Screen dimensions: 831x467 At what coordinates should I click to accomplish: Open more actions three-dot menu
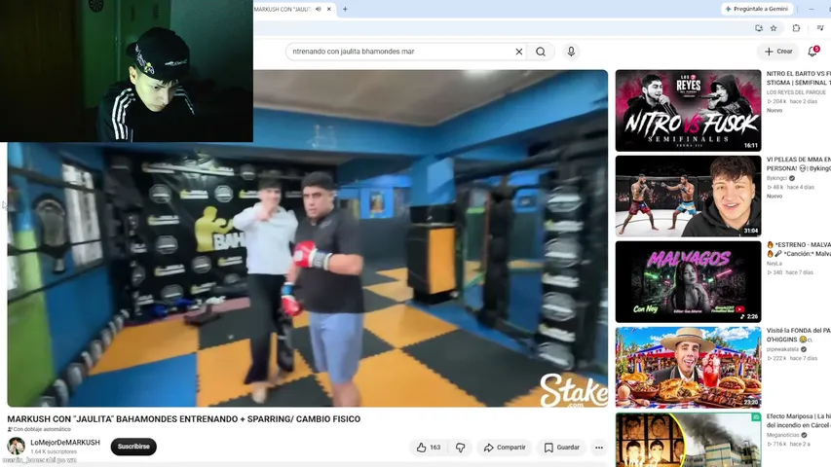coord(599,448)
